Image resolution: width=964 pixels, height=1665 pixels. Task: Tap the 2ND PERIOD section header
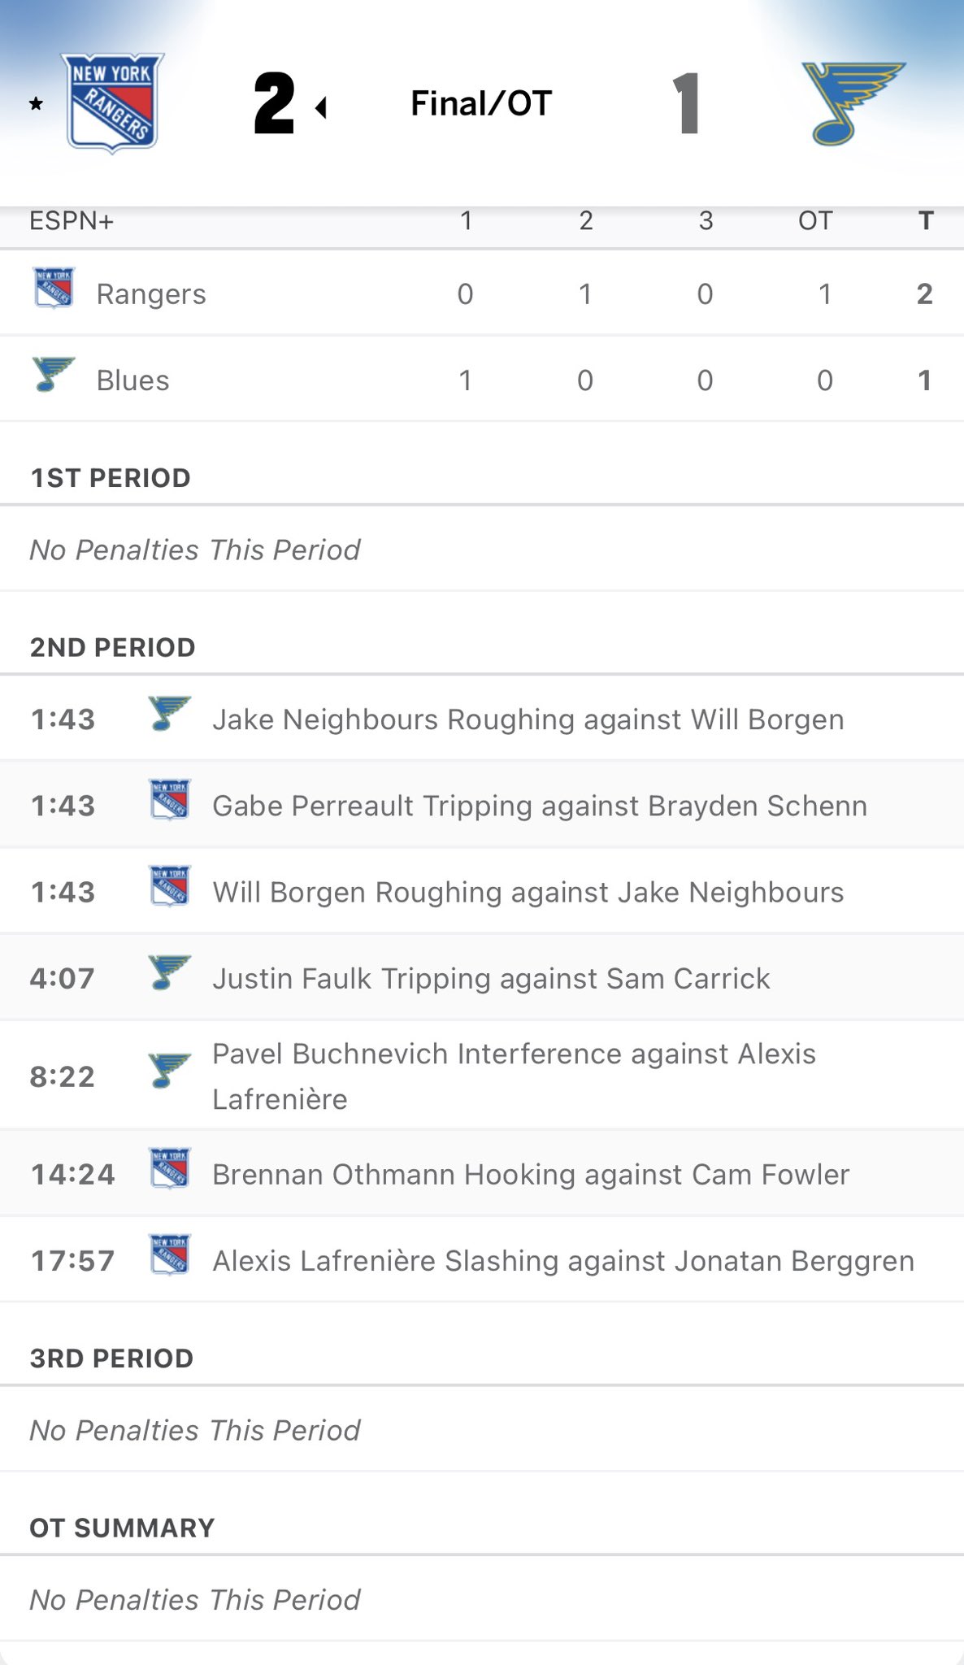[x=113, y=647]
